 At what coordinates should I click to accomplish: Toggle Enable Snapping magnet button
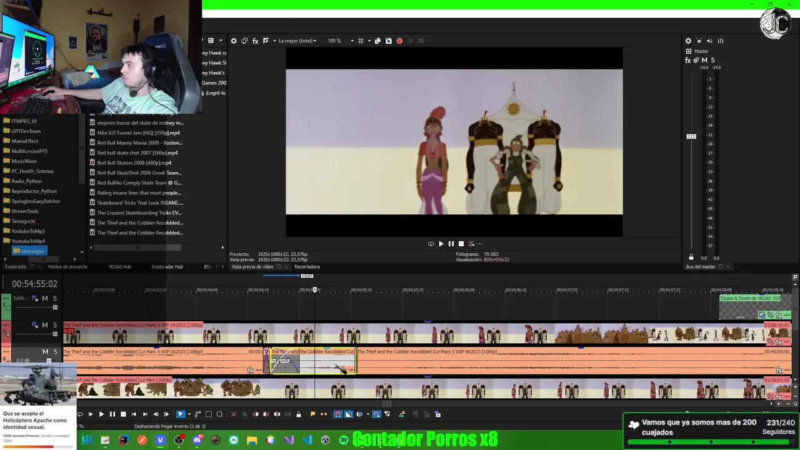point(338,414)
